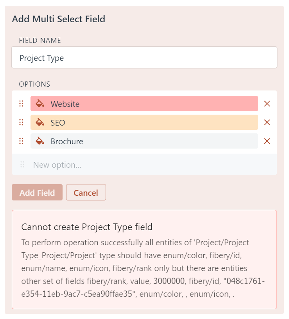Viewport: 289px width, 319px height.
Task: Click drag handle next to New option
Action: pos(22,165)
